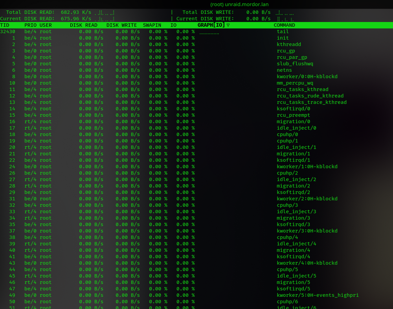Click the 'netns' command

click(284, 70)
